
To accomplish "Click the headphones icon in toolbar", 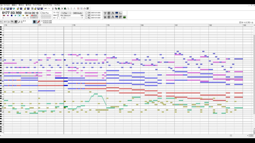I will pyautogui.click(x=84, y=8).
